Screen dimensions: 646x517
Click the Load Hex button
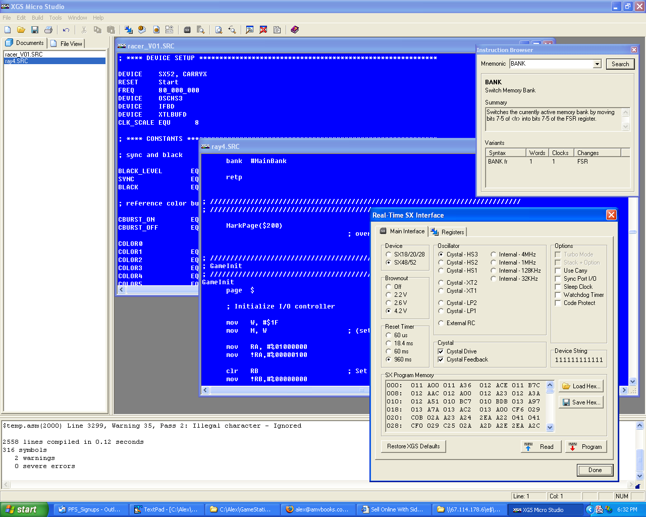pyautogui.click(x=581, y=386)
